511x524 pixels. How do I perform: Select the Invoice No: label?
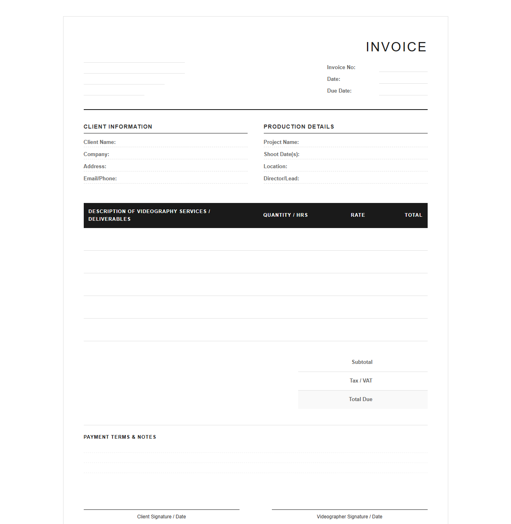click(x=341, y=68)
